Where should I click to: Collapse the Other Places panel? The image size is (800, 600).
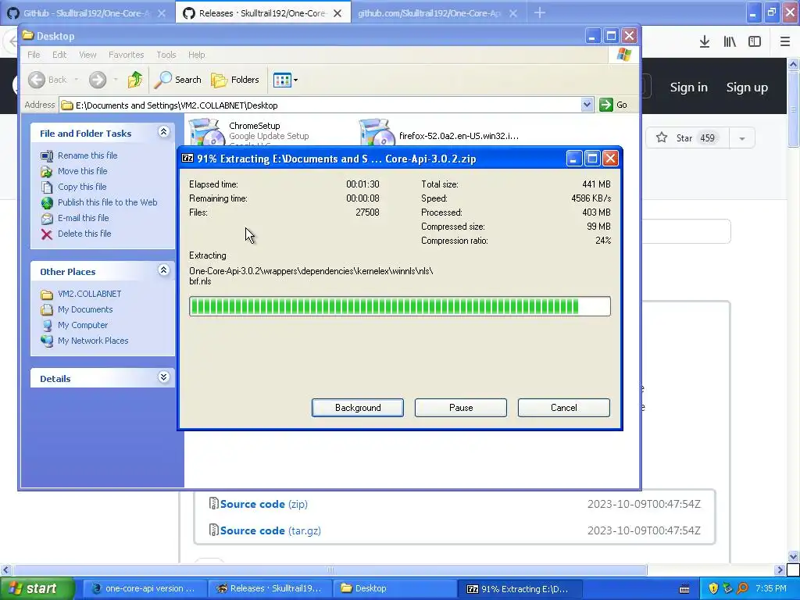pyautogui.click(x=163, y=270)
